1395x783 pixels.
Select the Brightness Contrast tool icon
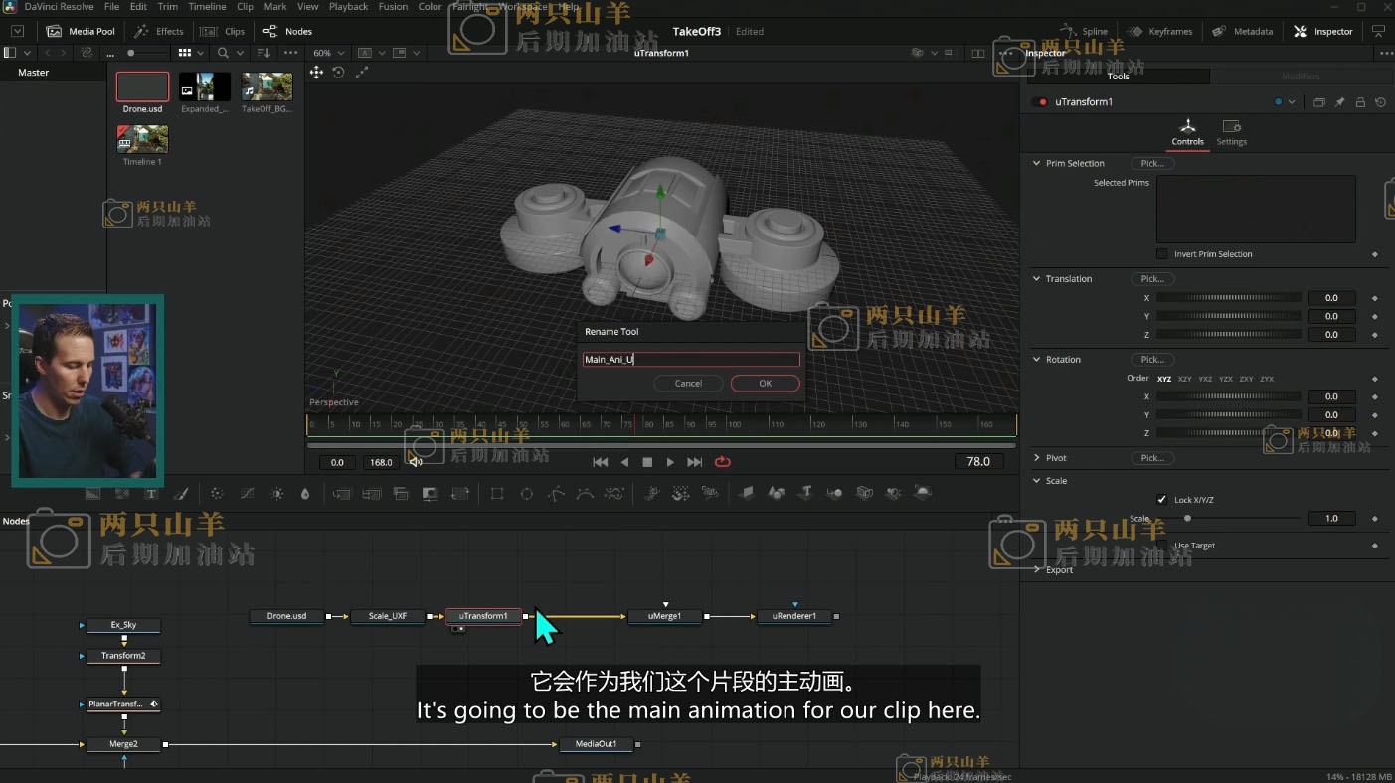[276, 494]
